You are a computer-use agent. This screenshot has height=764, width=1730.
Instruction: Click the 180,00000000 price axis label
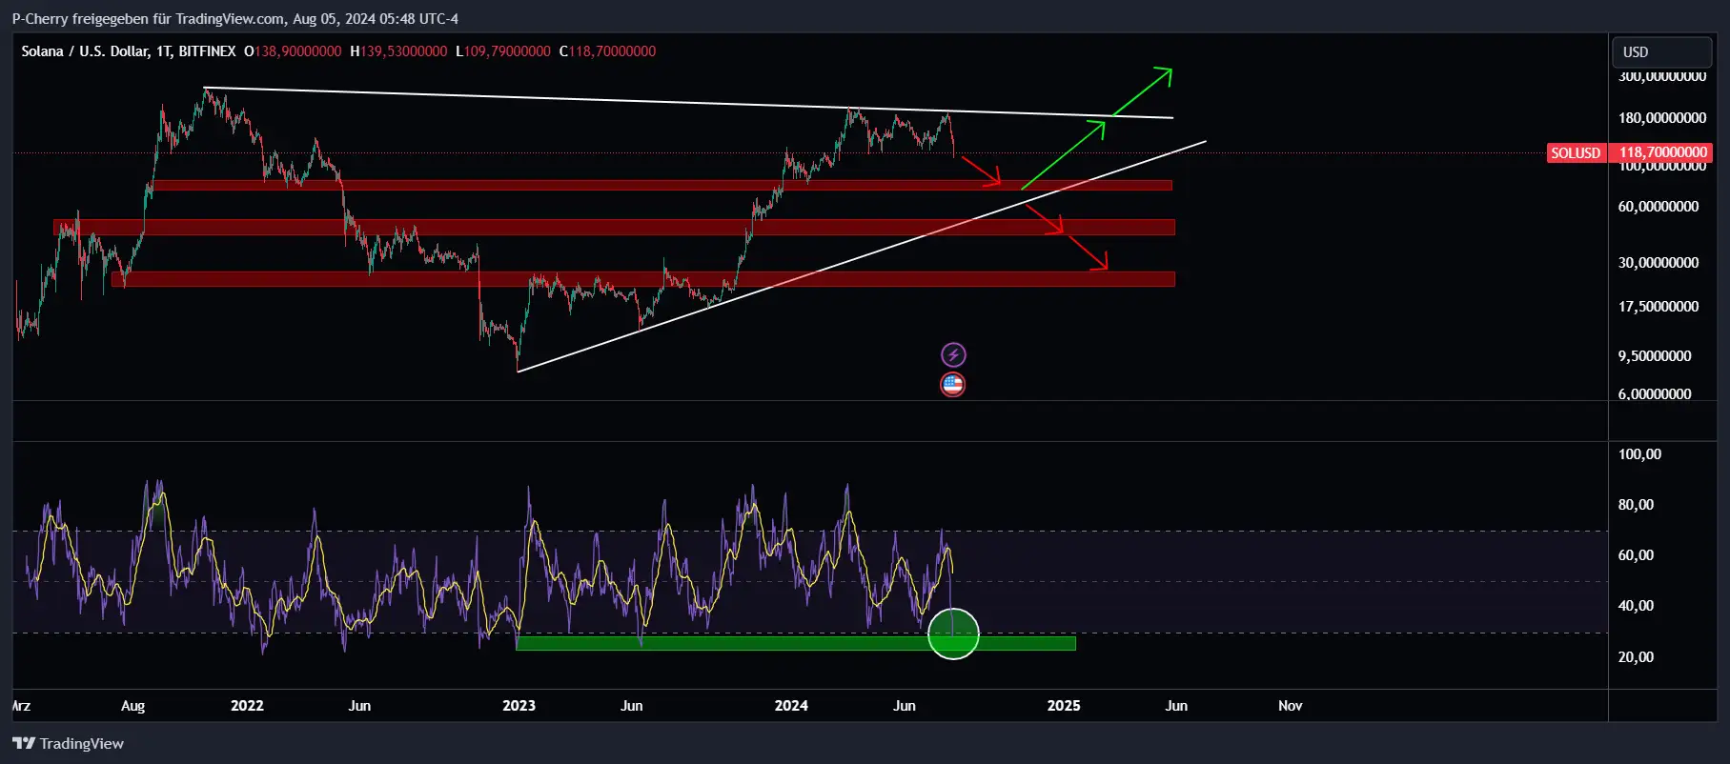[x=1662, y=117]
